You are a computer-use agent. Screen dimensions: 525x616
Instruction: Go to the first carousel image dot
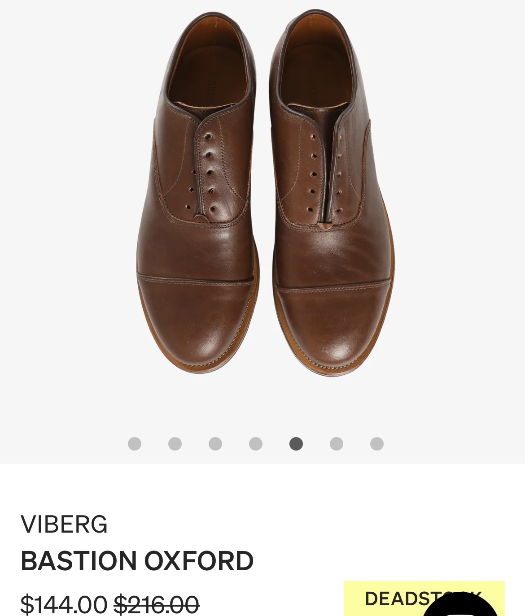[135, 444]
